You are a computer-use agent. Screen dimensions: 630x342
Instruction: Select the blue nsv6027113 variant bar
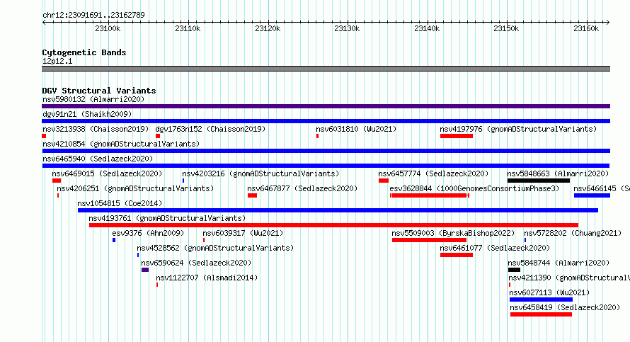tap(541, 300)
